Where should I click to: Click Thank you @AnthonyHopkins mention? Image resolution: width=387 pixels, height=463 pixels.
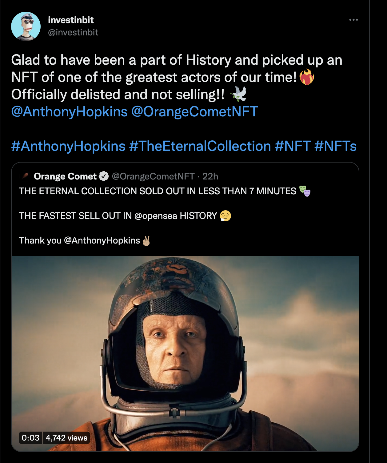click(102, 240)
